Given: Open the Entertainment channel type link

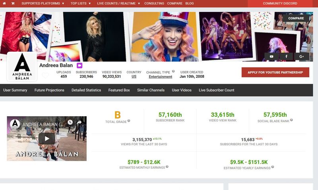Looking at the screenshot, I should 160,77.
